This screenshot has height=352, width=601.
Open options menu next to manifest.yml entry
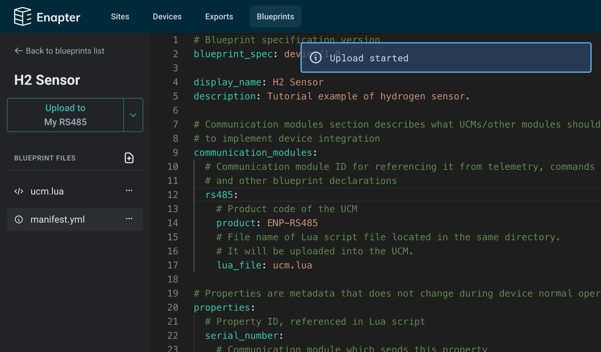click(129, 219)
